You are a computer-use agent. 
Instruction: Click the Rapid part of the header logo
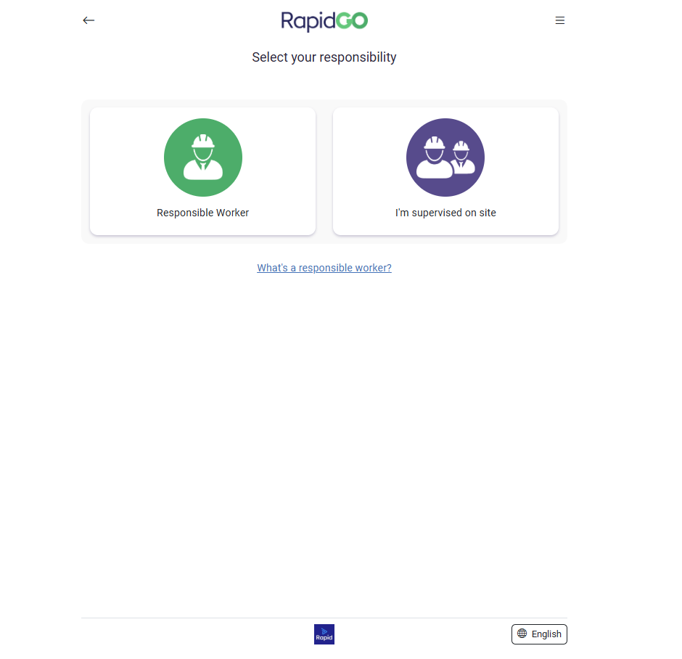(308, 21)
